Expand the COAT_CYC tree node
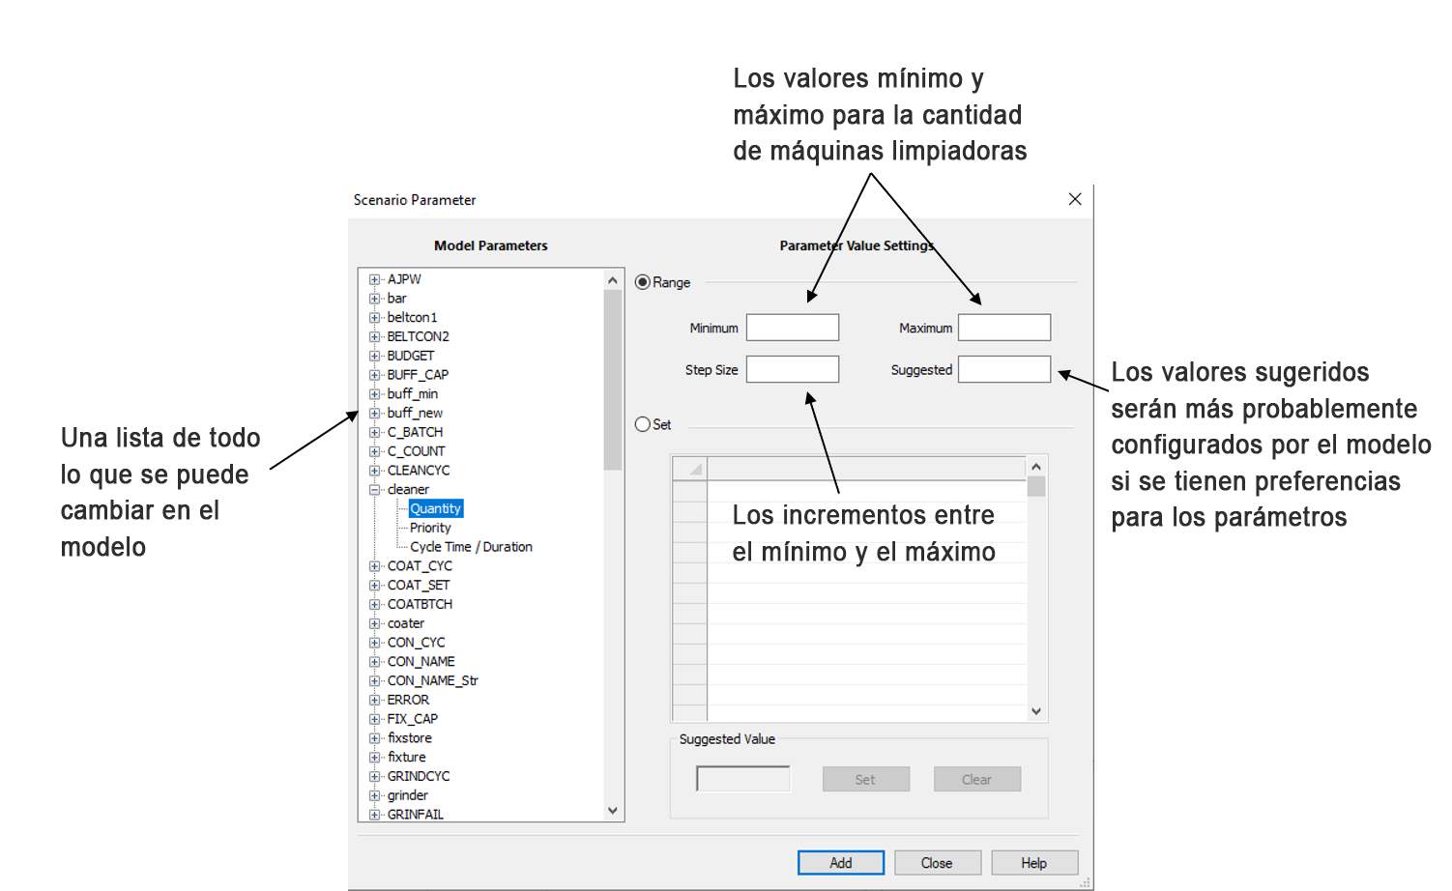1452x891 pixels. [375, 566]
